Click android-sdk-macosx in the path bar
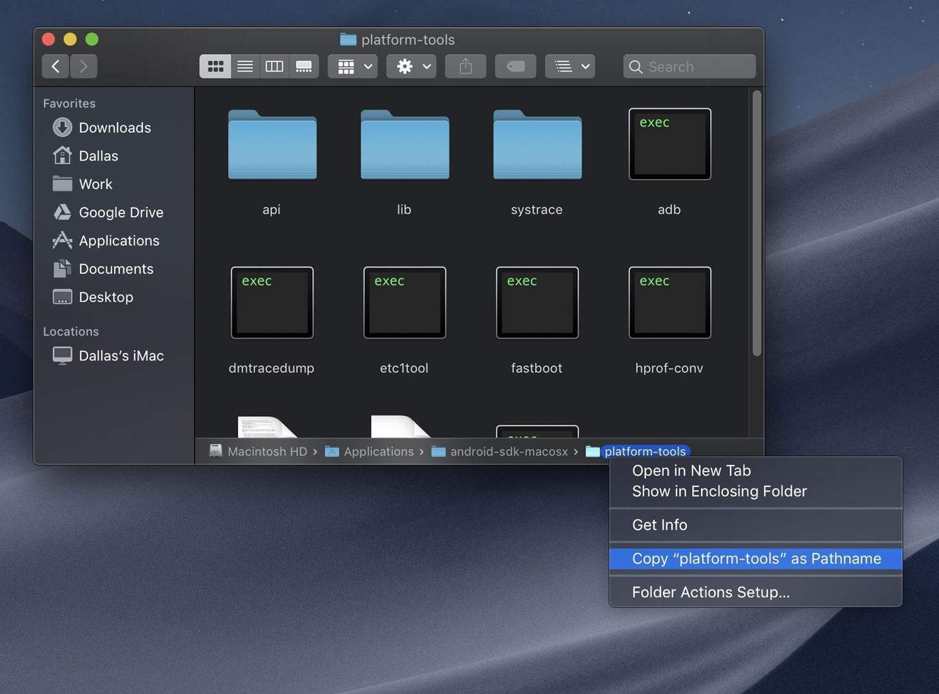Image resolution: width=939 pixels, height=694 pixels. pyautogui.click(x=508, y=451)
